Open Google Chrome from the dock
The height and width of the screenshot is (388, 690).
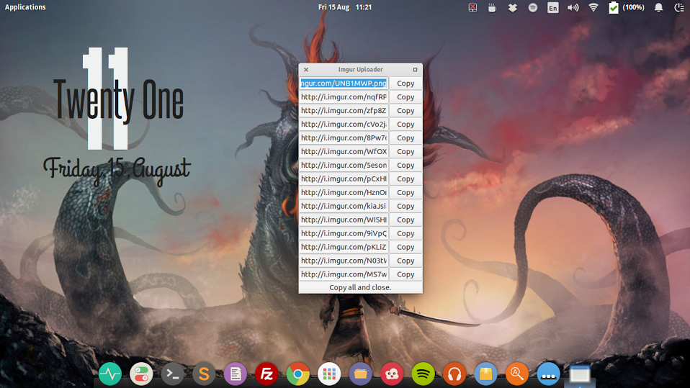[298, 374]
